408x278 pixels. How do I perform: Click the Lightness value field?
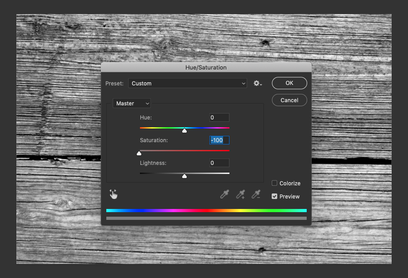tap(219, 163)
